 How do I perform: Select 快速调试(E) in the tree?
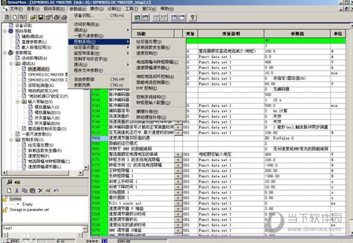tap(38, 69)
